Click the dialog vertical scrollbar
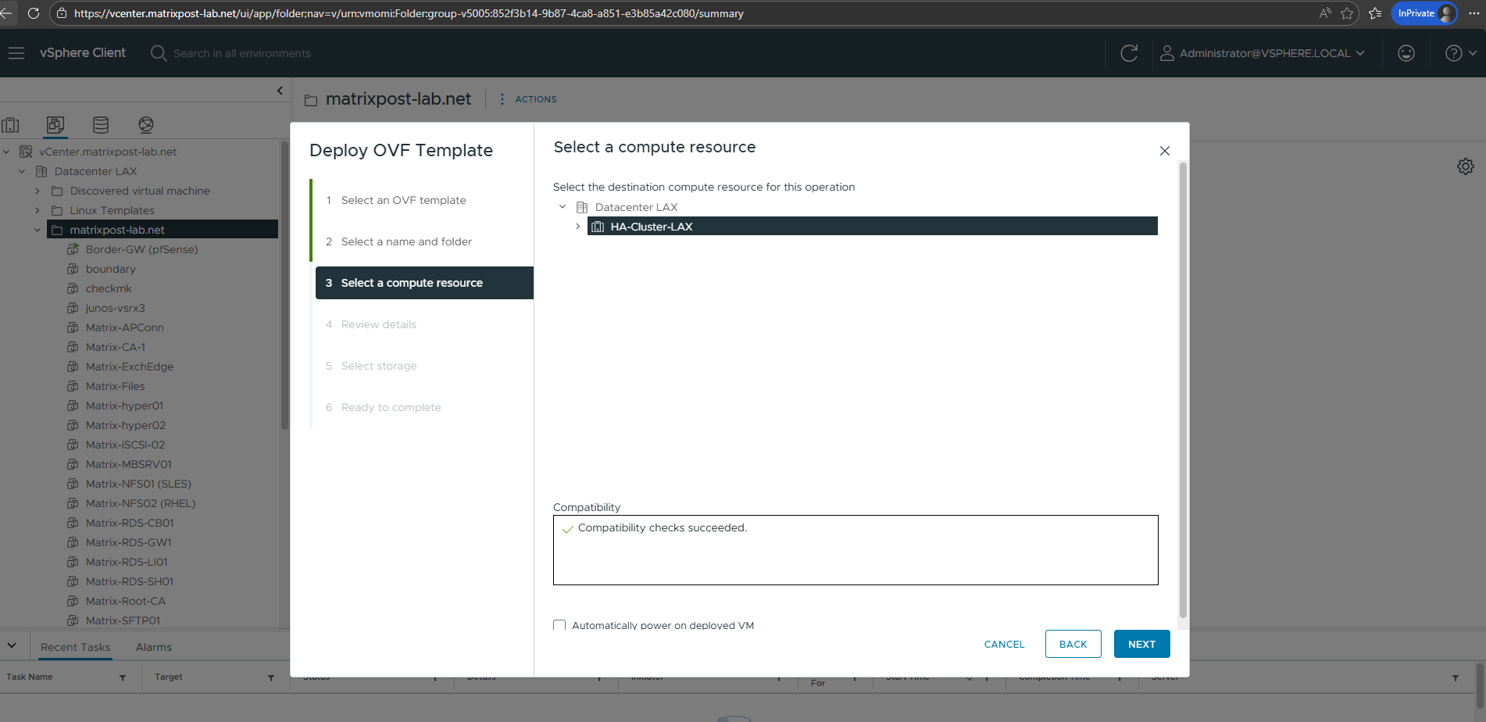The width and height of the screenshot is (1486, 722). pyautogui.click(x=1183, y=389)
